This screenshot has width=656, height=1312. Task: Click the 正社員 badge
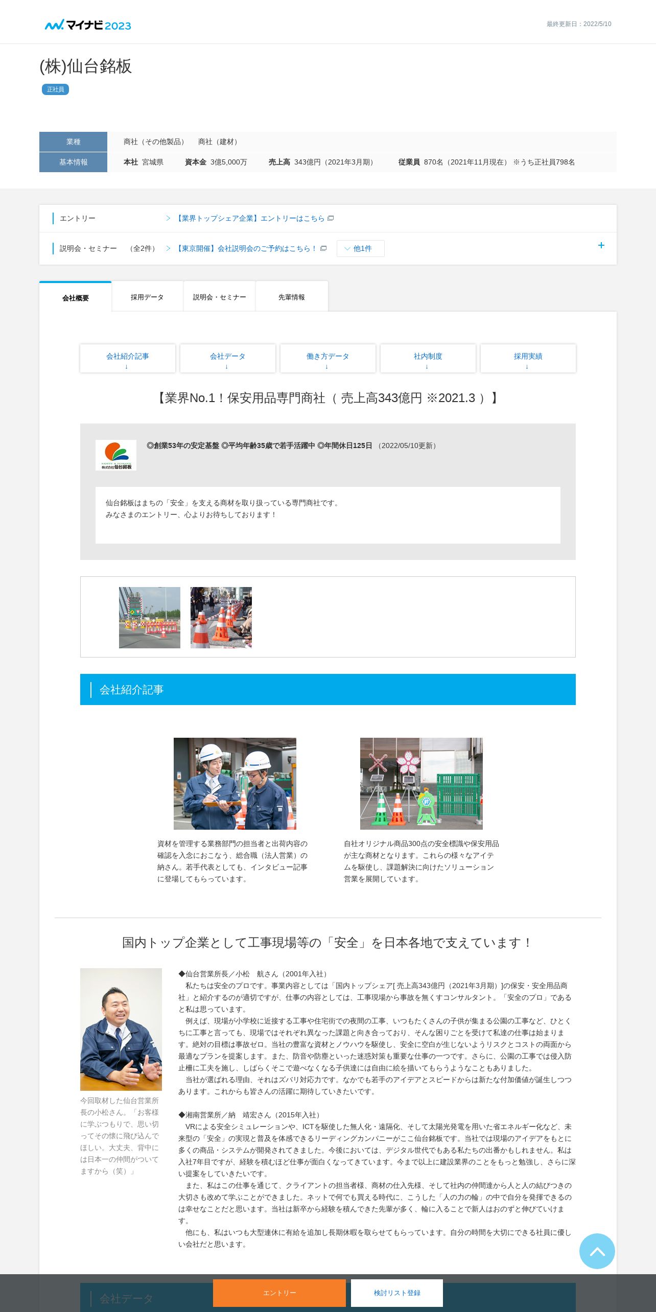point(55,89)
